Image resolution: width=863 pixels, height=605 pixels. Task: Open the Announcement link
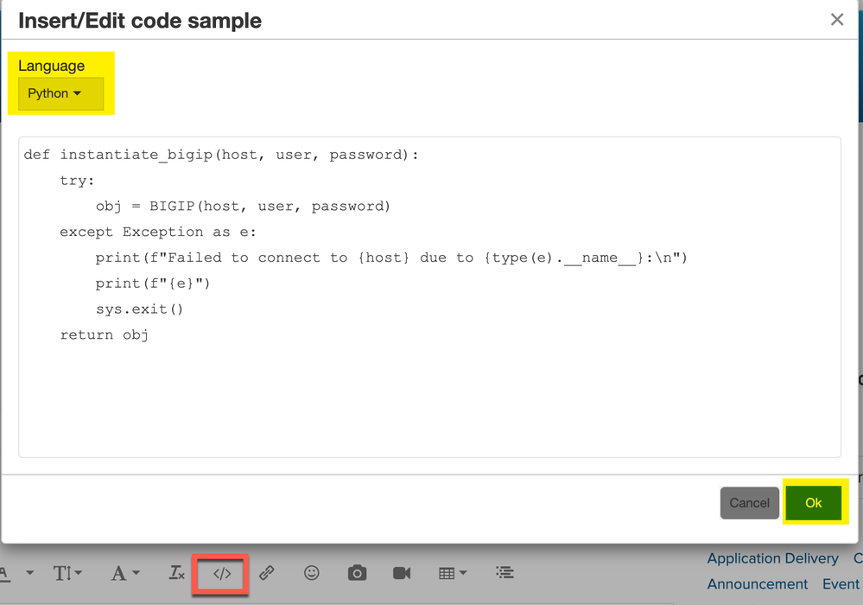757,584
